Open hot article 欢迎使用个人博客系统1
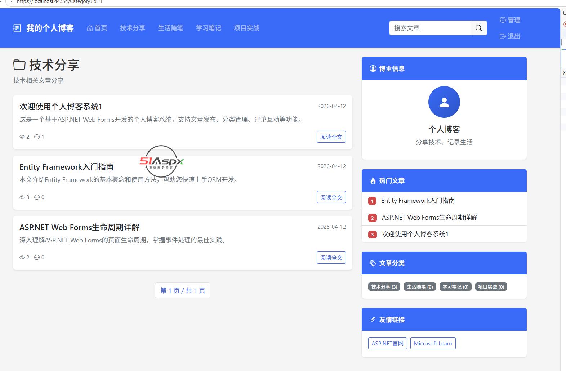 415,234
